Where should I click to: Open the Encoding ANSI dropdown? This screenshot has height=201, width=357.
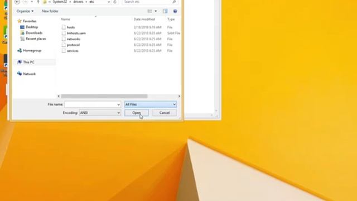[100, 113]
